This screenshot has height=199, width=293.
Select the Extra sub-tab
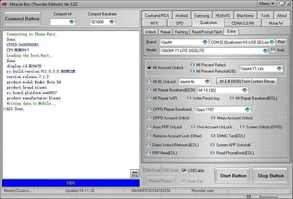pyautogui.click(x=231, y=31)
